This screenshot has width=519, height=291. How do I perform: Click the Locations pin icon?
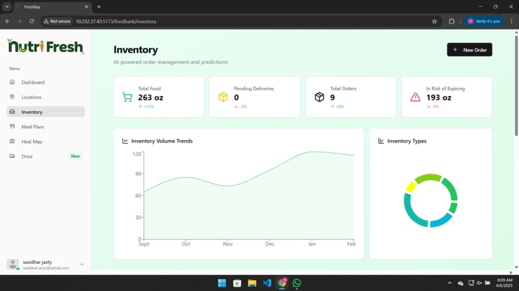tap(12, 97)
